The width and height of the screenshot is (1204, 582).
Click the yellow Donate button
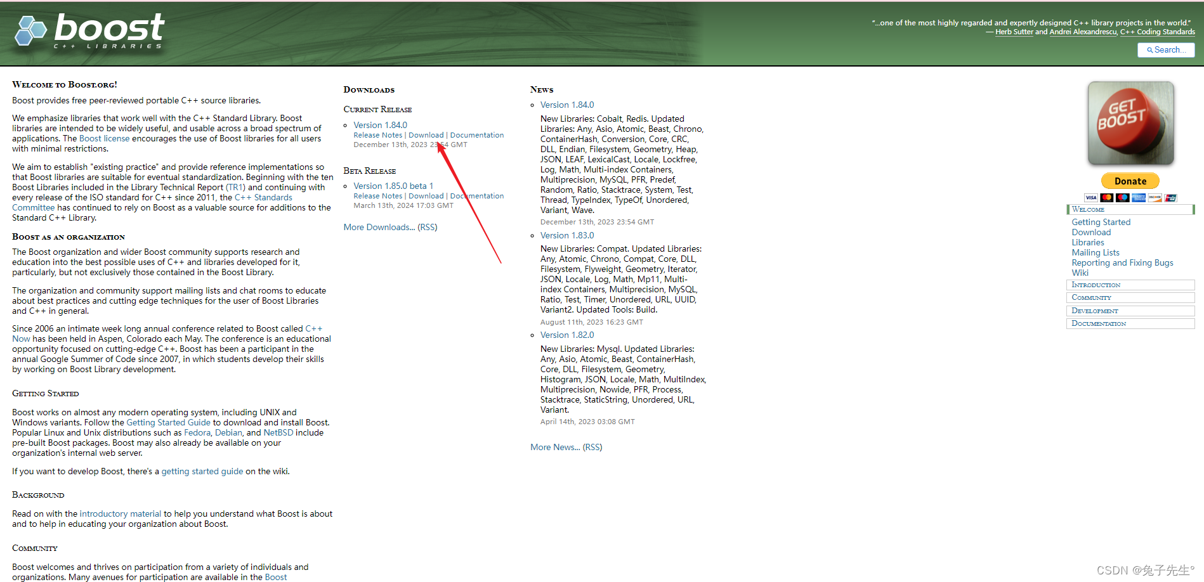1130,181
